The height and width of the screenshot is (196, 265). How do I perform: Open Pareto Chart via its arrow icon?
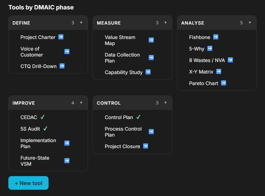tap(223, 83)
